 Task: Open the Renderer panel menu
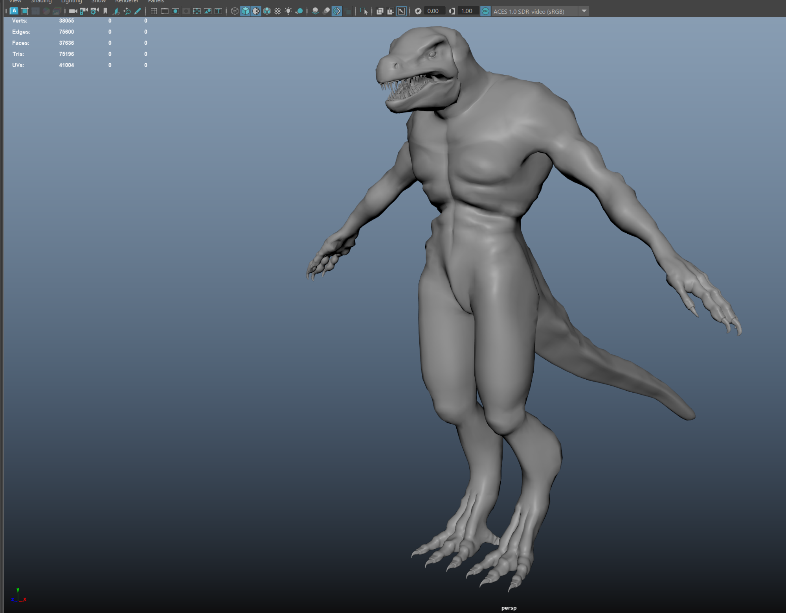tap(127, 2)
